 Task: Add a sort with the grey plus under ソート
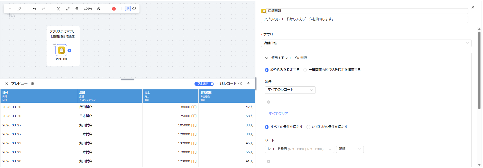268,161
